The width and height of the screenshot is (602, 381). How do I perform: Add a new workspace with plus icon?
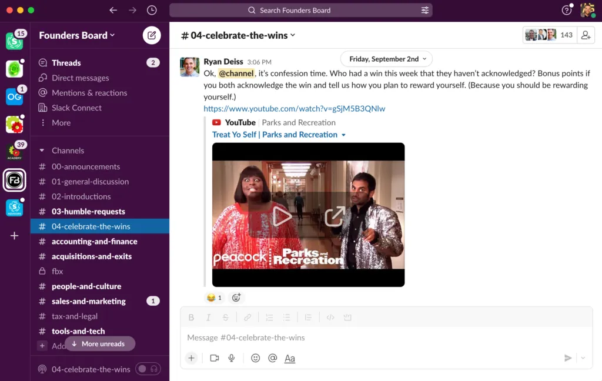click(14, 235)
